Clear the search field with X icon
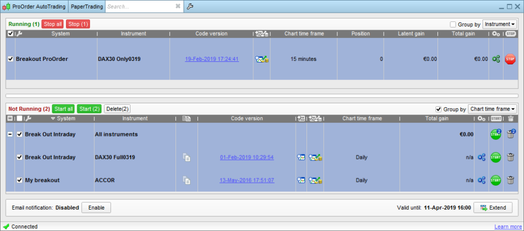 click(x=178, y=6)
